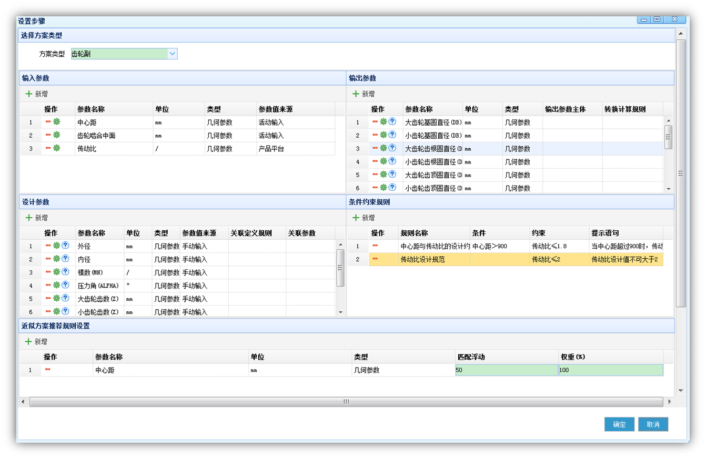Select the 产品平台 cell of 传动比 row
706x459 pixels.
click(296, 149)
